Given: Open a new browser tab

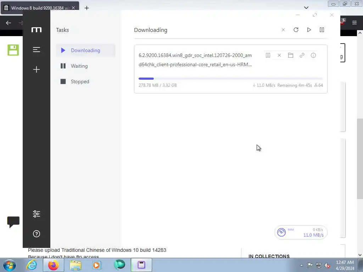Looking at the screenshot, I should point(86,8).
